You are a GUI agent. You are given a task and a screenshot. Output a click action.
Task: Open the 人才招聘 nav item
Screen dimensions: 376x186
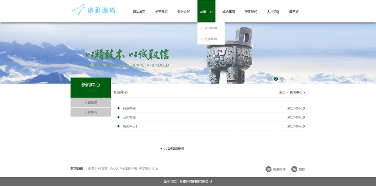click(x=273, y=12)
